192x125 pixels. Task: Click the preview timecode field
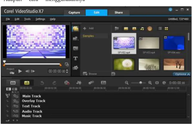57,71
